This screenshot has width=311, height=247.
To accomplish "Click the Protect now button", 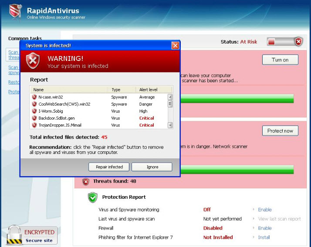I will point(280,131).
